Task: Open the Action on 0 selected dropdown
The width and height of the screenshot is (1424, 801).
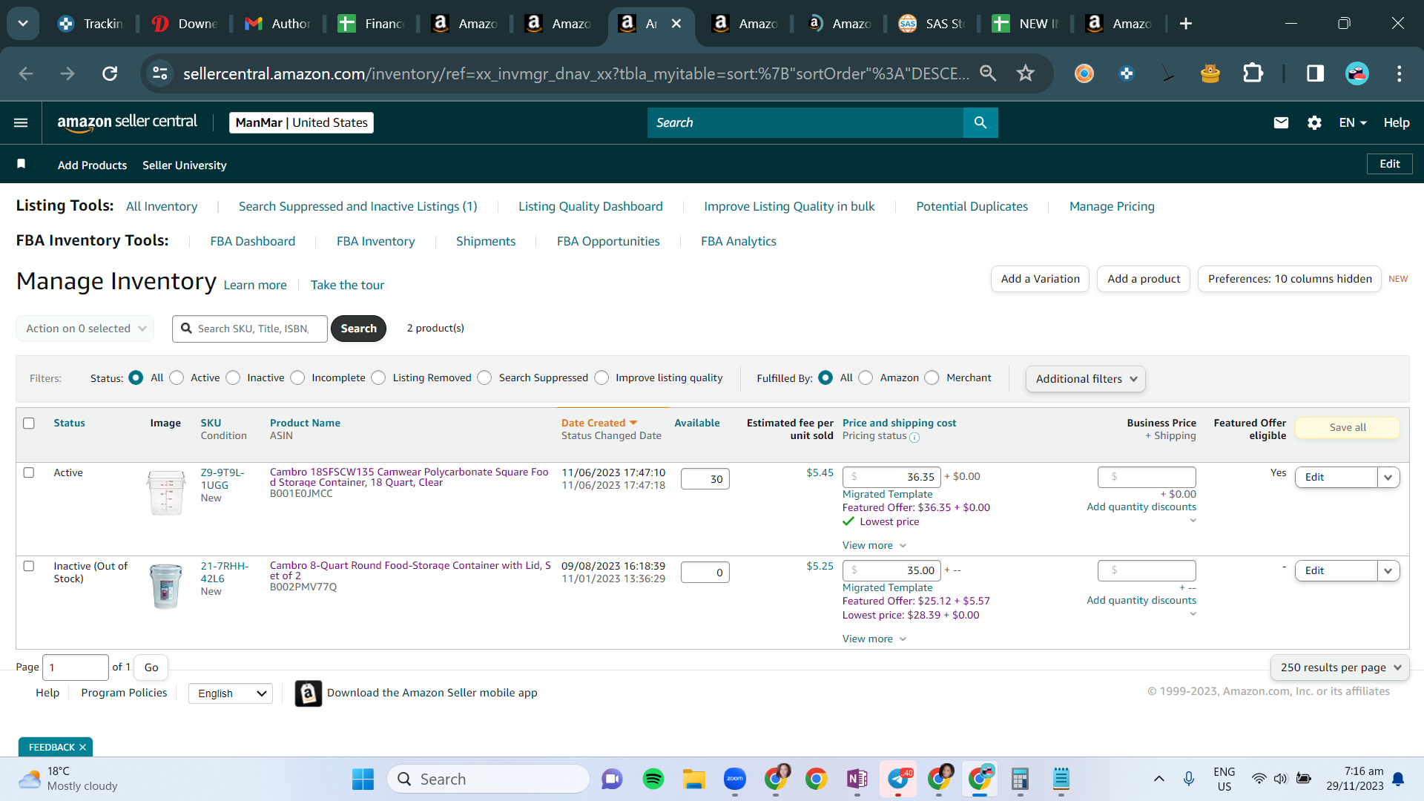Action: tap(85, 329)
